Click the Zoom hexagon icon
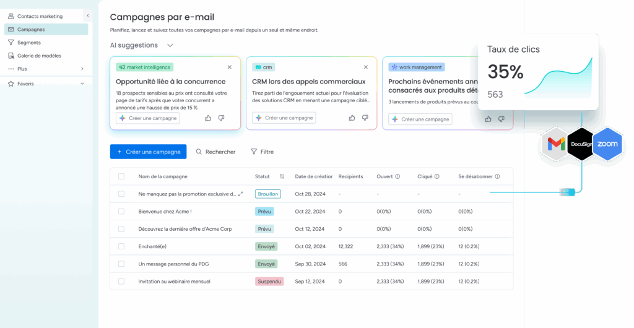634x328 pixels. pyautogui.click(x=607, y=144)
